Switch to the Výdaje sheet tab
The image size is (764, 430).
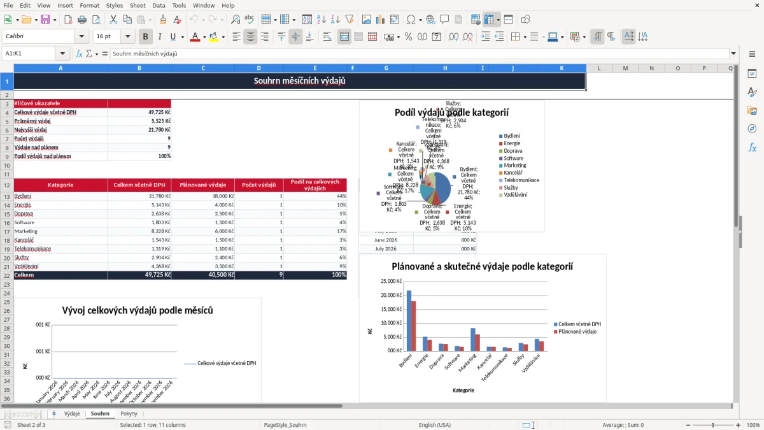tap(72, 414)
